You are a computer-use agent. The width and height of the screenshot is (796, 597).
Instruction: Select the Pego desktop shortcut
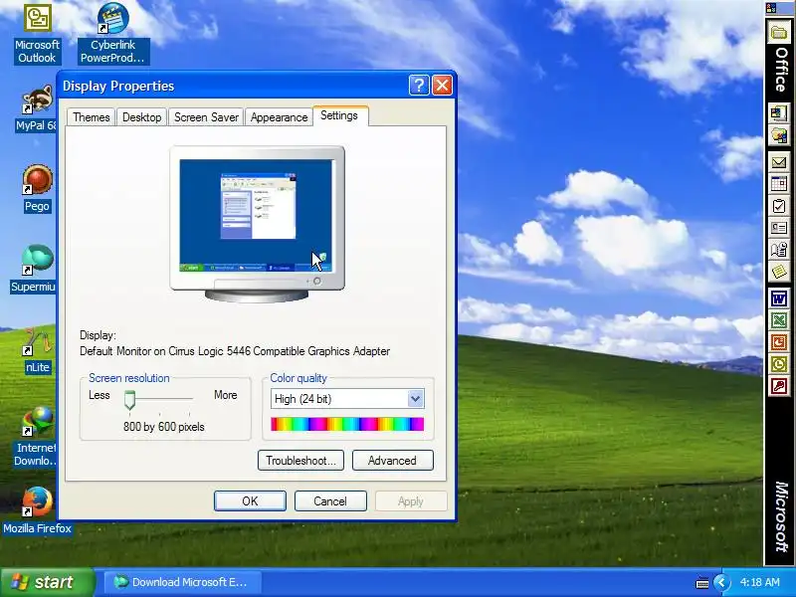[37, 188]
